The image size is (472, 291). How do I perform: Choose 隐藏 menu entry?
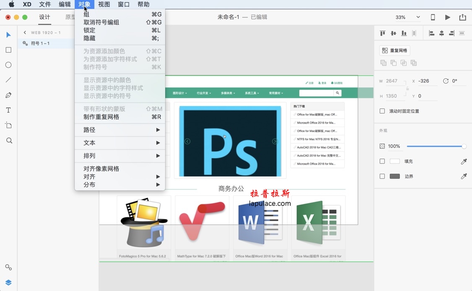(120, 38)
